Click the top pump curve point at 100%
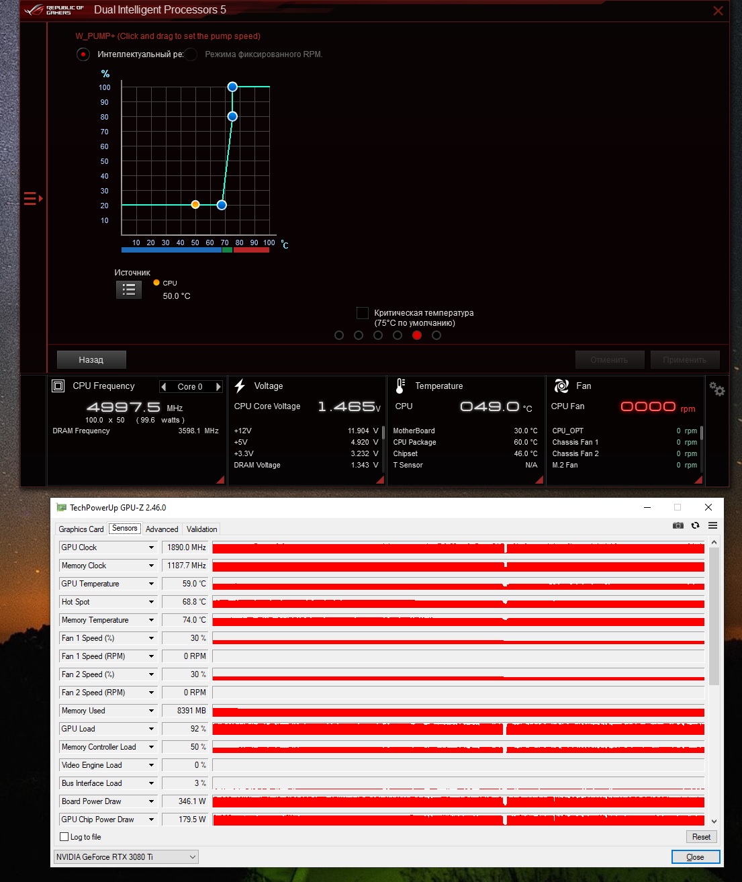The width and height of the screenshot is (742, 882). coord(232,87)
